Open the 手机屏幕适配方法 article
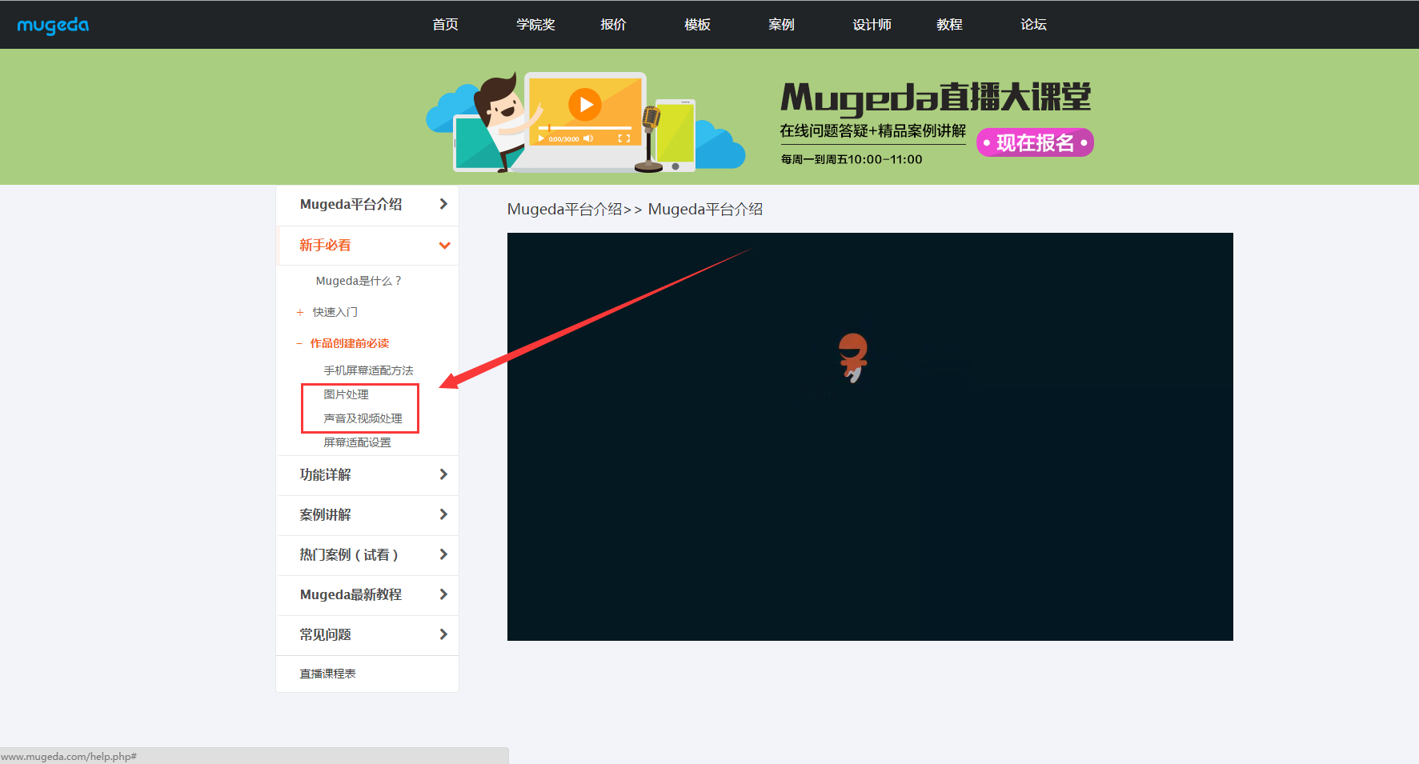 pyautogui.click(x=368, y=370)
